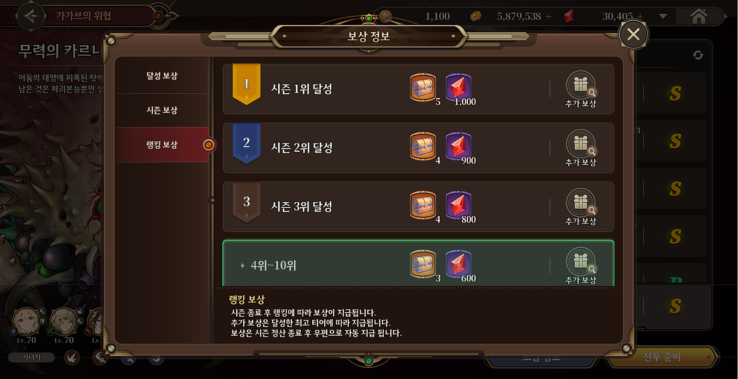738x379 pixels.
Task: Switch to 시즌 보상 tab
Action: point(162,110)
